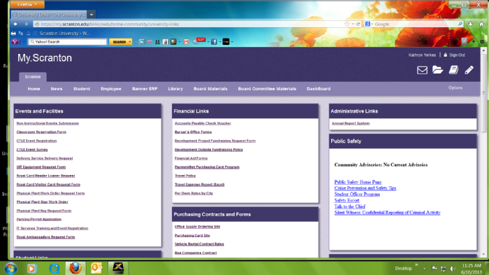
Task: Go back with the browser back arrow
Action: tap(15, 24)
